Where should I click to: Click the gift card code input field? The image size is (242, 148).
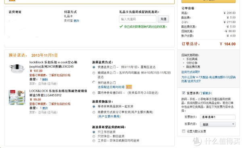pos(138,19)
